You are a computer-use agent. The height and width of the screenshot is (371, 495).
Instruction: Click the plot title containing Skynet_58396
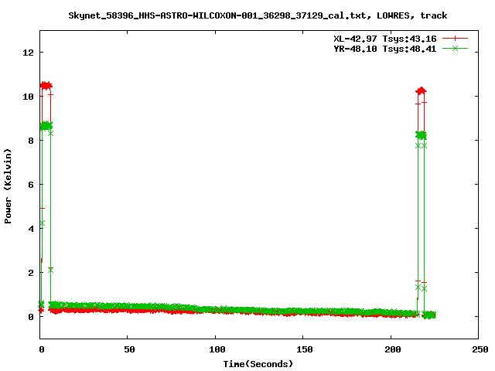[x=258, y=15]
